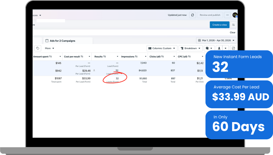Image resolution: width=273 pixels, height=155 pixels.
Task: Open the reports icon dropdown
Action: (209, 48)
